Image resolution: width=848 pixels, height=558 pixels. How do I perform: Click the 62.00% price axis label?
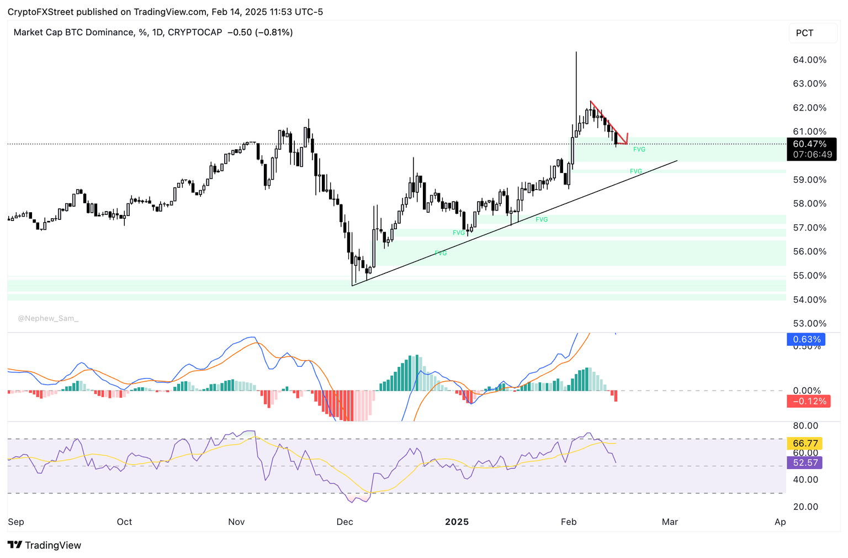click(810, 108)
